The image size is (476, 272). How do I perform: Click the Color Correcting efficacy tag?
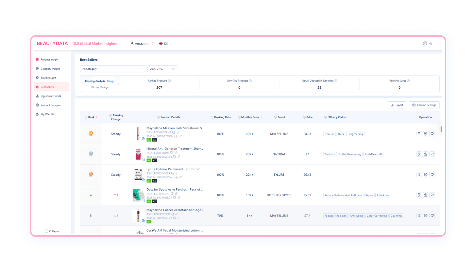(377, 216)
